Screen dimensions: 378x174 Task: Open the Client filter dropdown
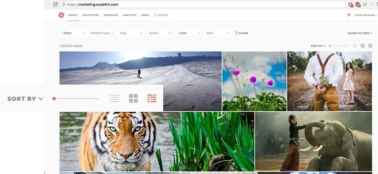tap(73, 33)
